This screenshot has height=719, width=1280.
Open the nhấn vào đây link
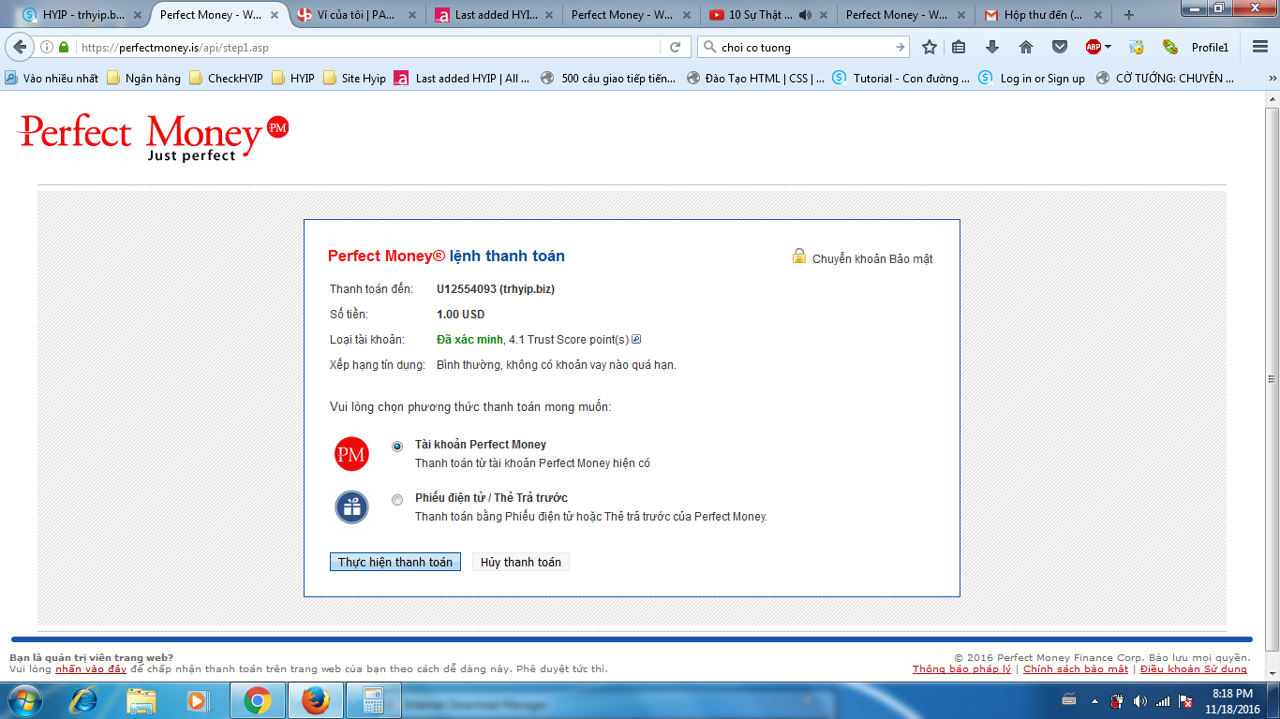91,668
